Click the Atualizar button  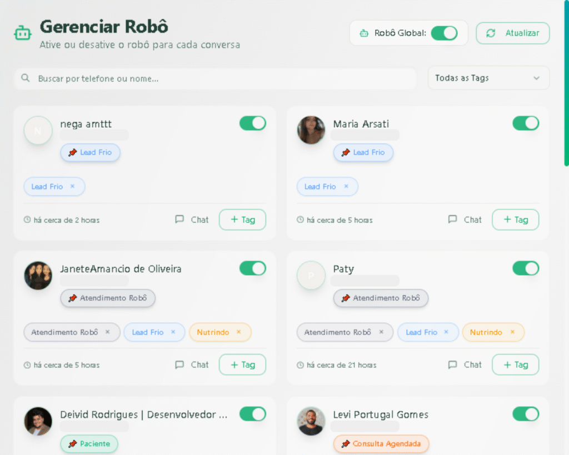[512, 33]
